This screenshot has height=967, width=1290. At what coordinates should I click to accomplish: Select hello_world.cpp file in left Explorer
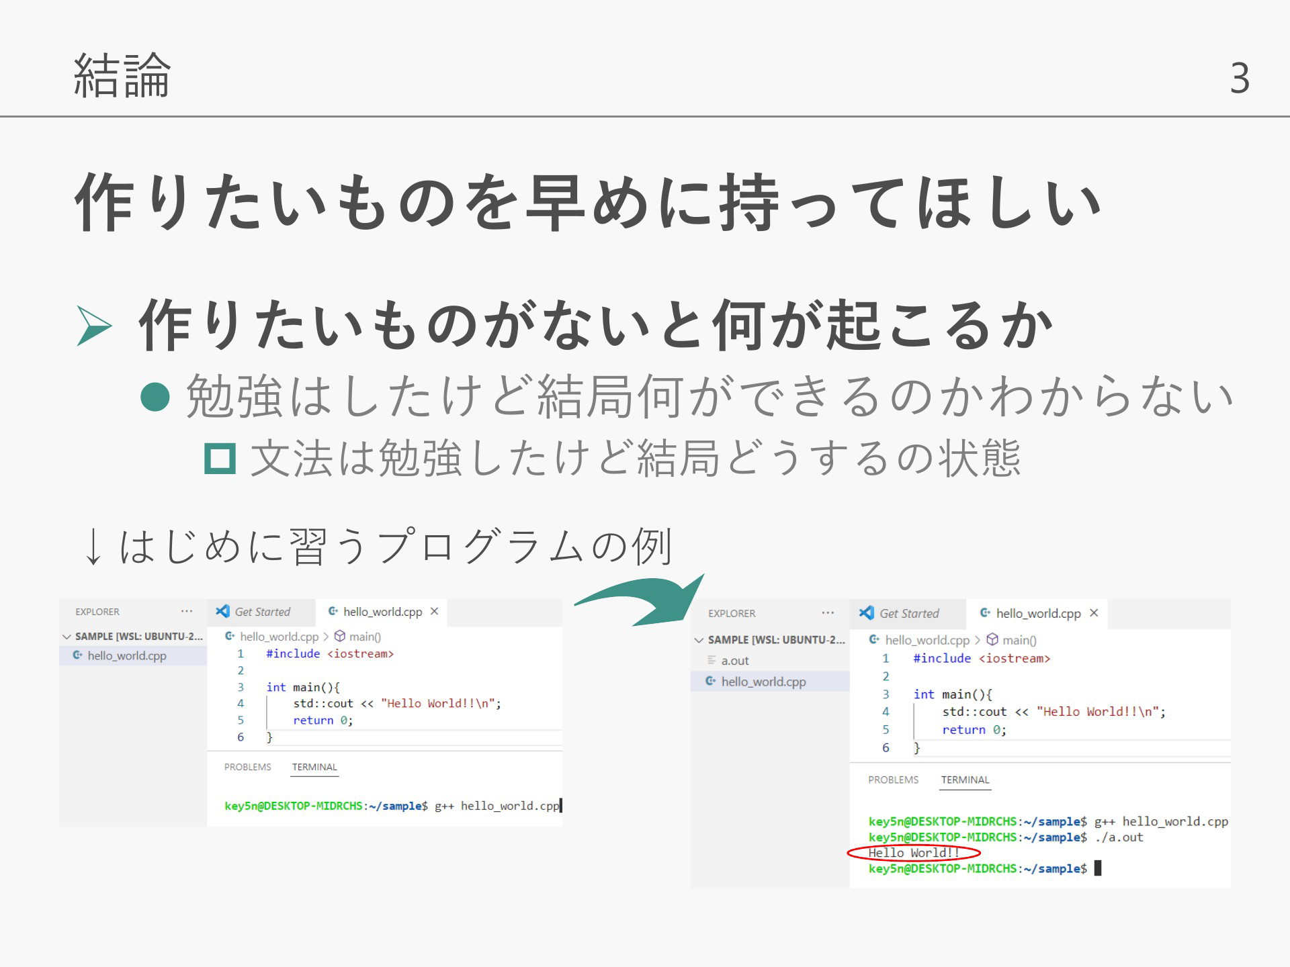[x=132, y=655]
